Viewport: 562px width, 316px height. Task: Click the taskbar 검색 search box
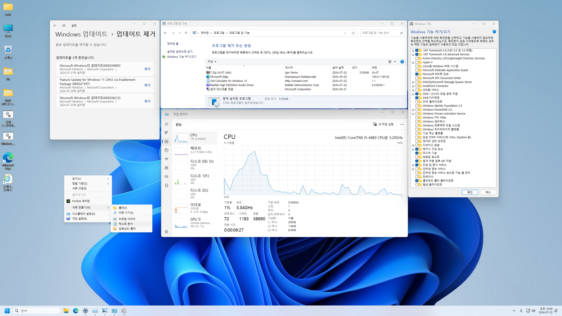click(37, 311)
